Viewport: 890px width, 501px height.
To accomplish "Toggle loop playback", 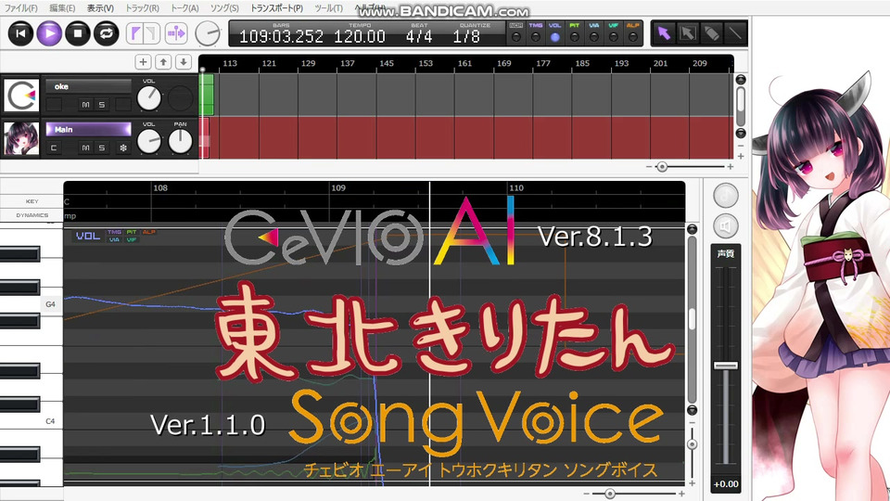I will click(x=106, y=33).
